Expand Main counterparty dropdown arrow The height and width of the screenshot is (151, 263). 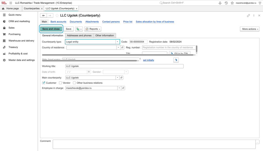117,78
